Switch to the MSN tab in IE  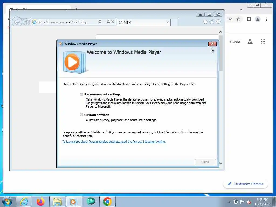point(143,22)
